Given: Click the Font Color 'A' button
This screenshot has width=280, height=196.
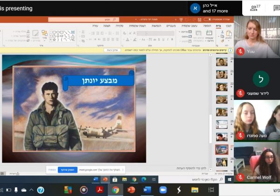Looking at the screenshot, I should [x=127, y=40].
